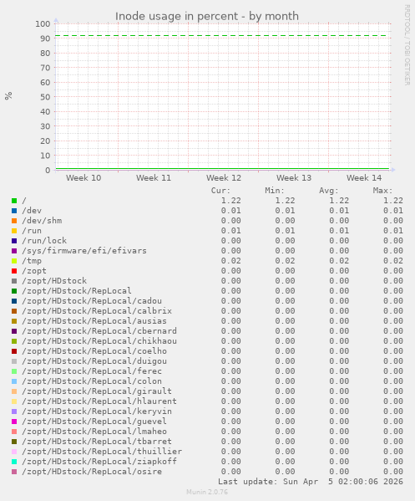
Task: Click the cyan swatch for RepLocal/ziapkoff
Action: [14, 462]
